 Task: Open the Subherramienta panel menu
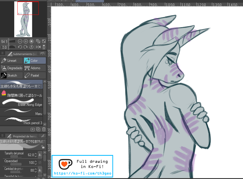tap(3, 53)
